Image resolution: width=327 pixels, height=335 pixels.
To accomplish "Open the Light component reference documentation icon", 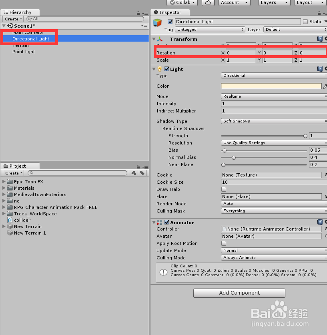I will [x=319, y=68].
